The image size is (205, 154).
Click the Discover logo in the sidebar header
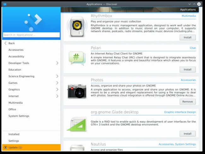tap(33, 22)
